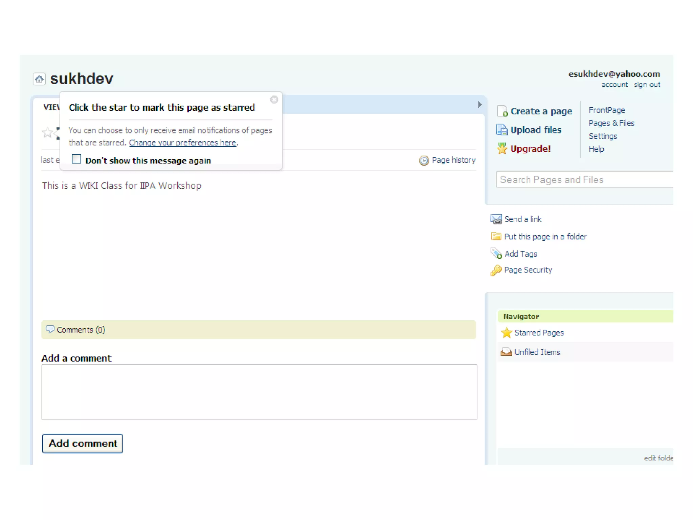Click the sign out link

click(647, 85)
